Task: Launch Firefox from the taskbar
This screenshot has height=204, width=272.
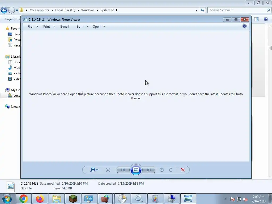Action: pyautogui.click(x=40, y=199)
